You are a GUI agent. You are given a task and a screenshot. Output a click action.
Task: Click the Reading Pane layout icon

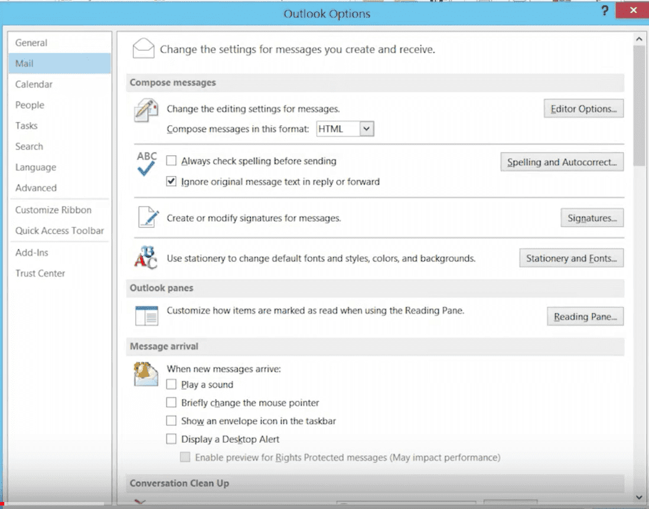(146, 315)
